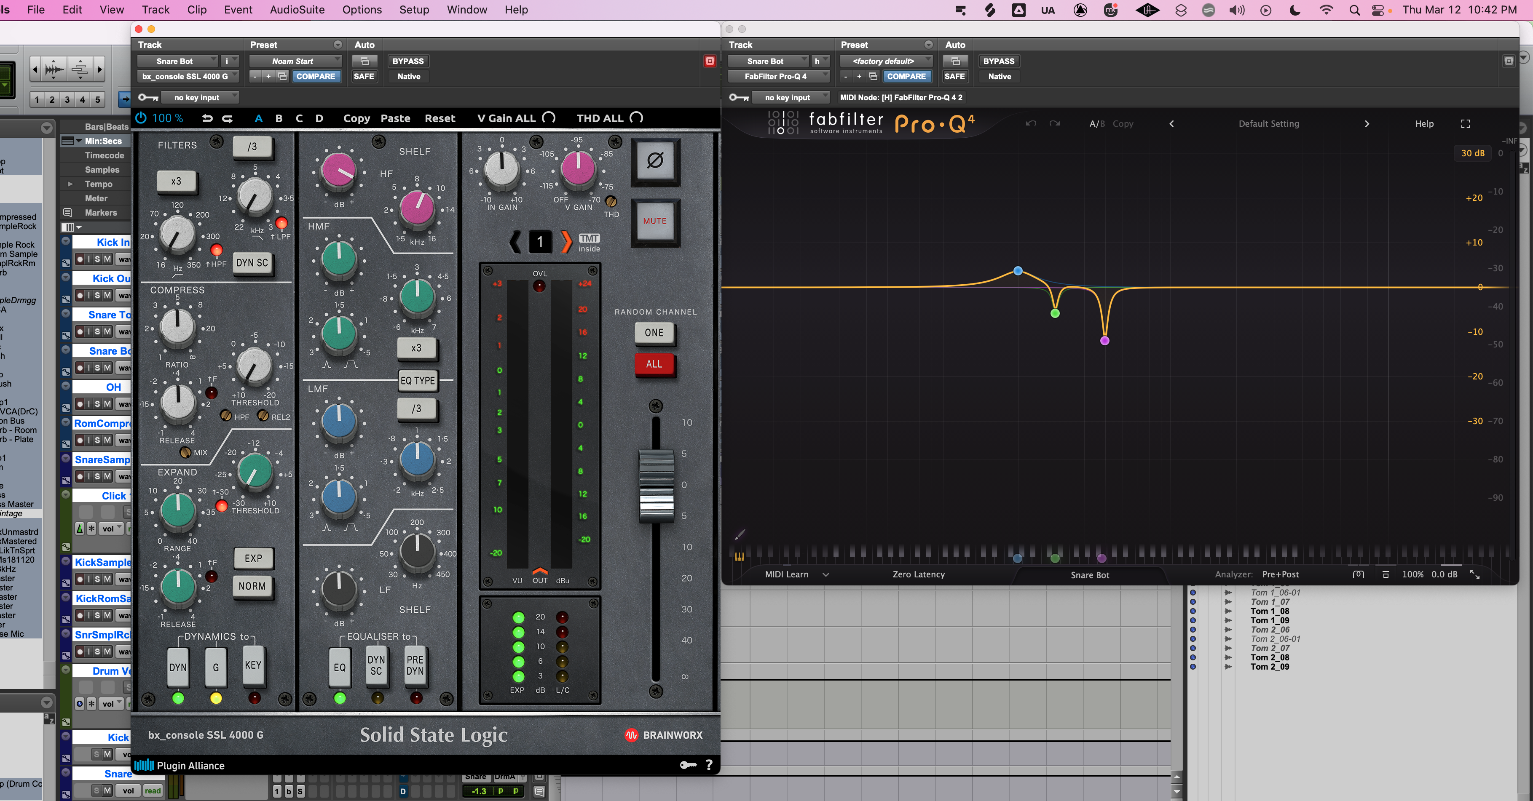
Task: Toggle the NORM expander button
Action: tap(252, 586)
